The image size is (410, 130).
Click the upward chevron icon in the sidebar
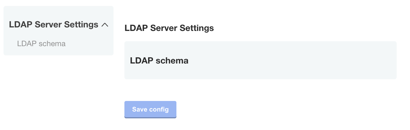tap(105, 25)
